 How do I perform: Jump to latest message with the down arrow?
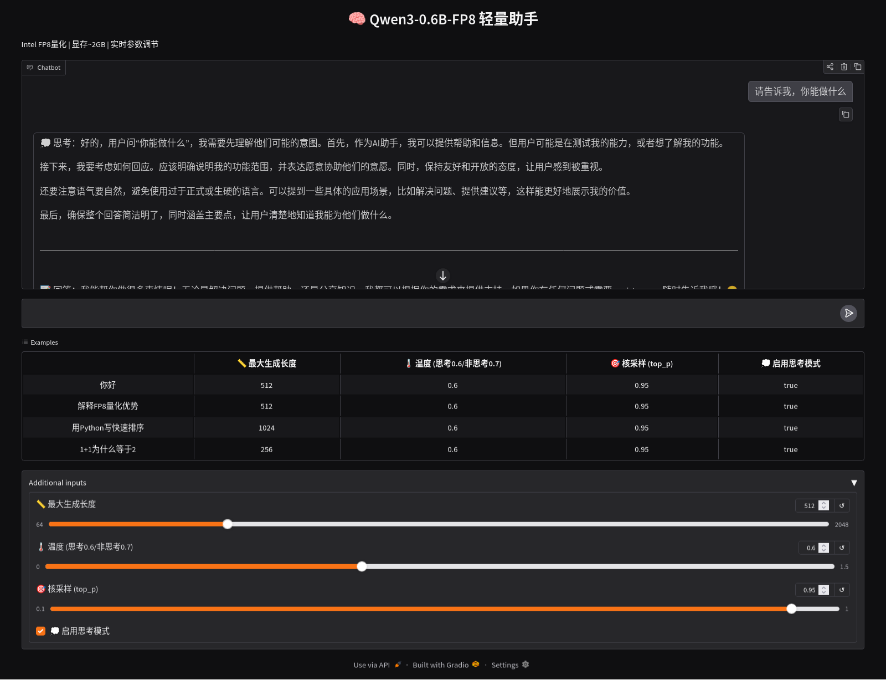[443, 275]
